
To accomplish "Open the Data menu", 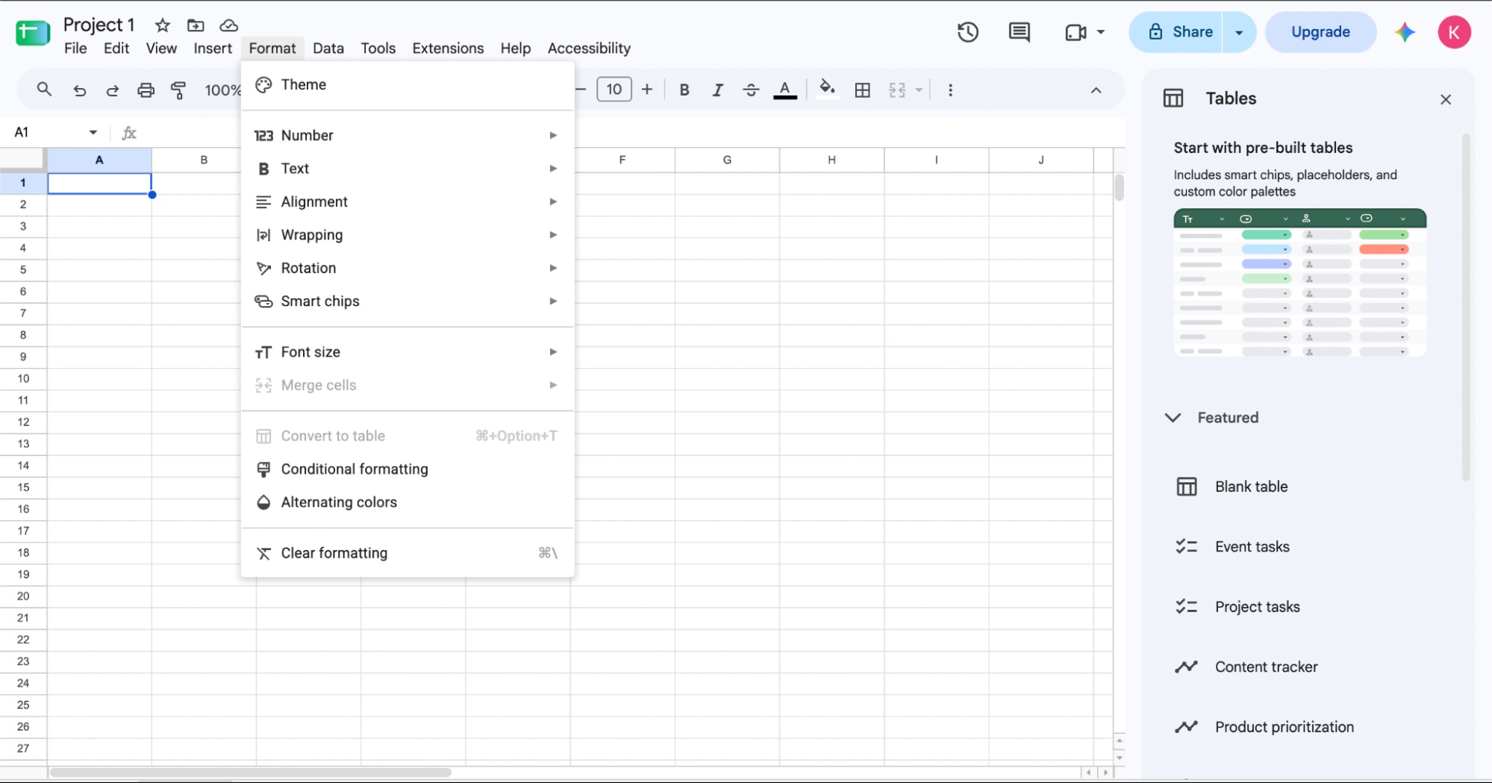I will (x=328, y=49).
